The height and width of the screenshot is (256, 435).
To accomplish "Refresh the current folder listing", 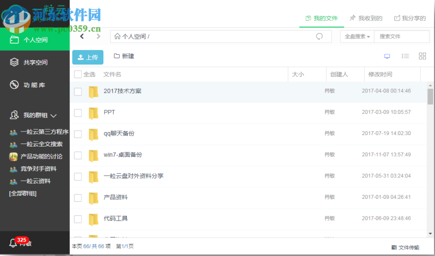I will 319,36.
